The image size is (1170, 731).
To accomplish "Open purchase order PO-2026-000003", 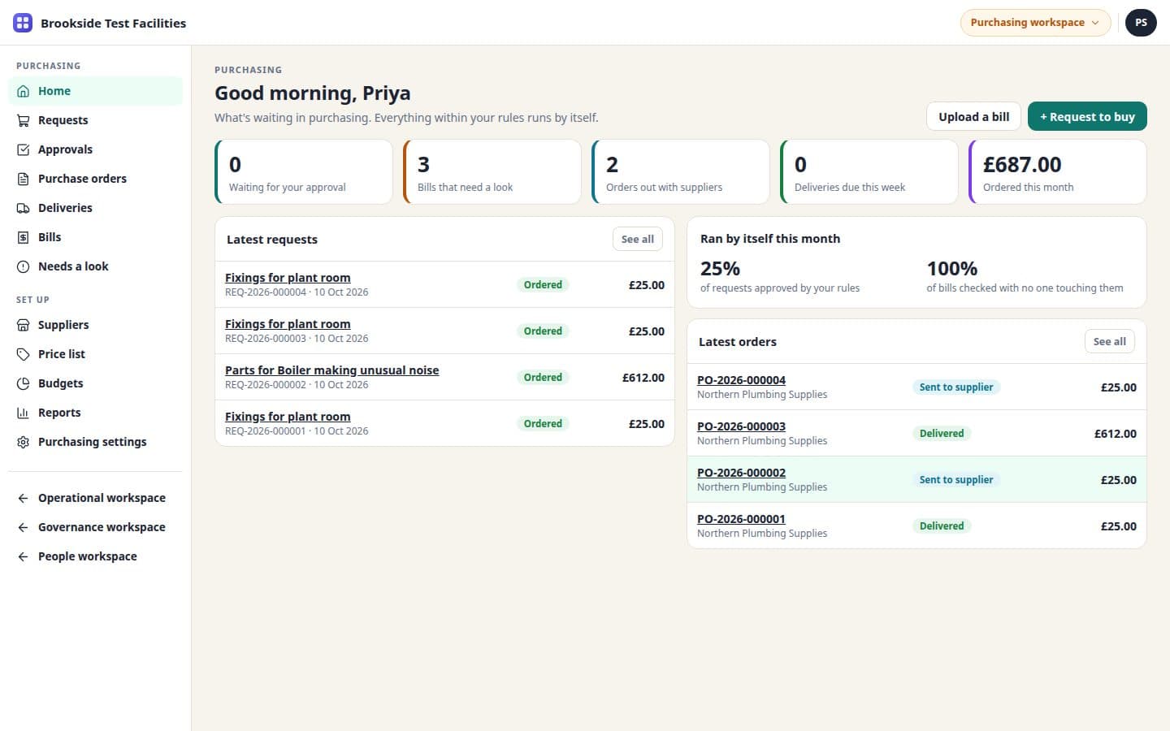I will (x=741, y=426).
